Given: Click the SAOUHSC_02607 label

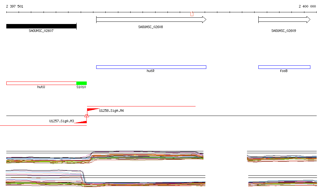Looking at the screenshot, I should pos(41,31).
